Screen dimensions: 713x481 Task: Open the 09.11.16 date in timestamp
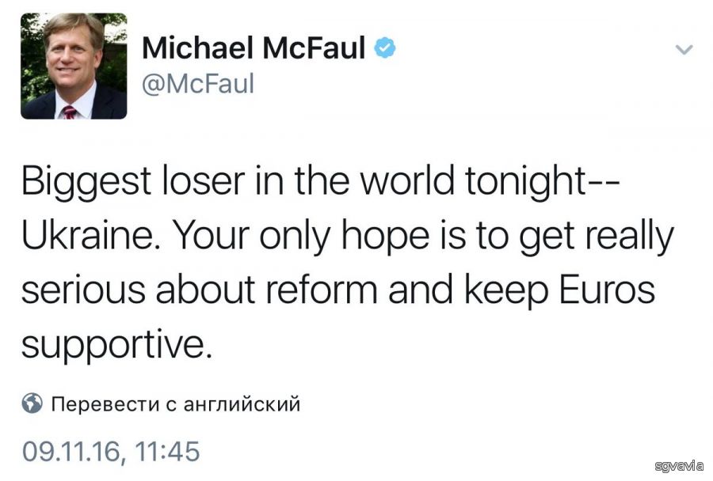coord(71,452)
